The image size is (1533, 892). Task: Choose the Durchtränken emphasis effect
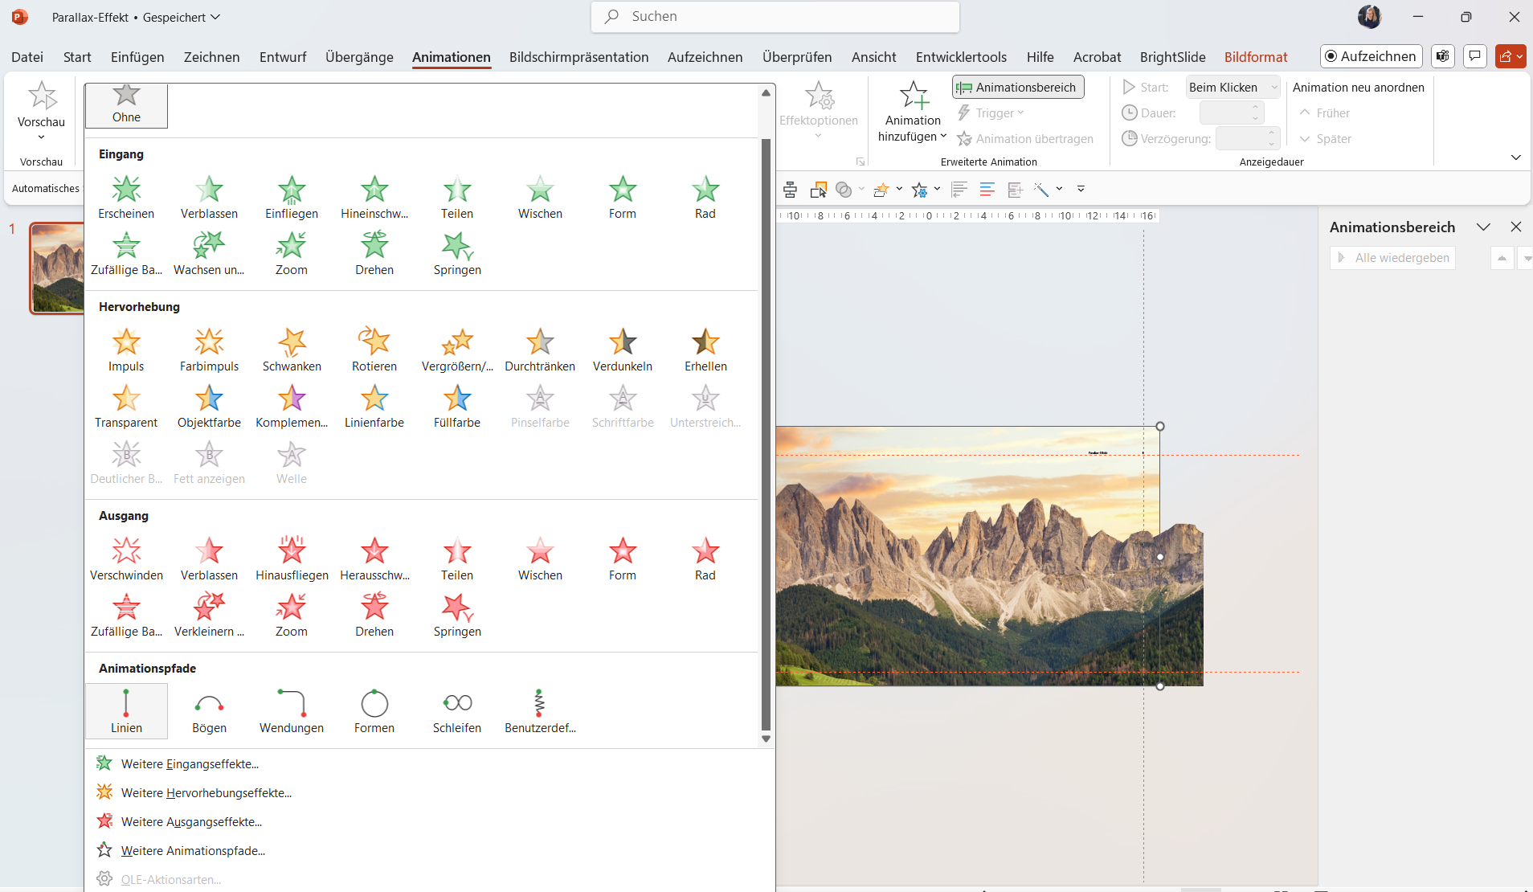[x=540, y=350]
